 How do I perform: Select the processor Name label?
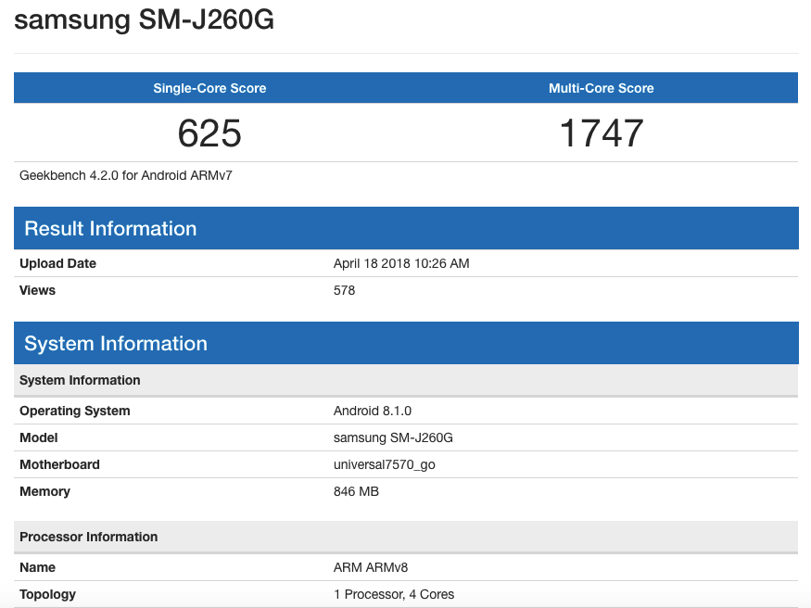[37, 567]
